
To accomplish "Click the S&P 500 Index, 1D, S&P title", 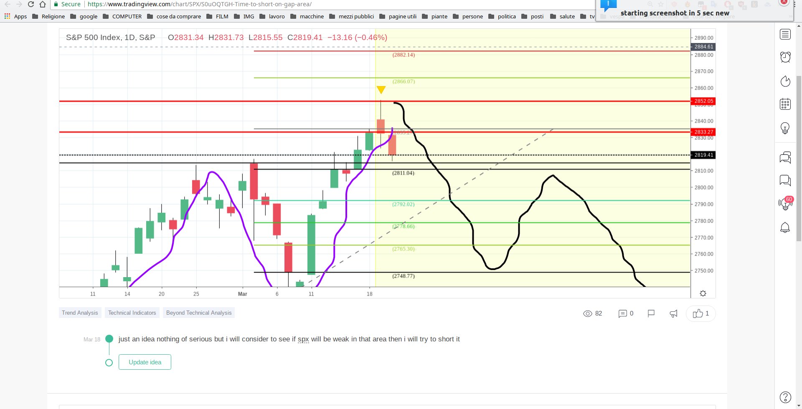I will point(111,38).
